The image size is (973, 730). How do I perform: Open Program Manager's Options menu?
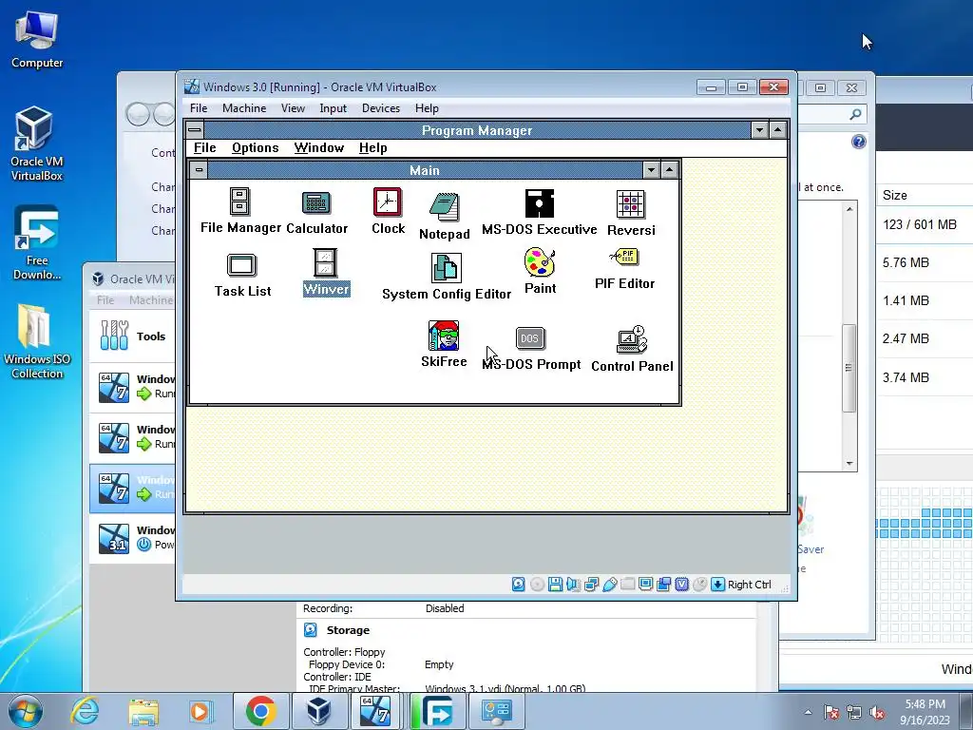click(255, 147)
